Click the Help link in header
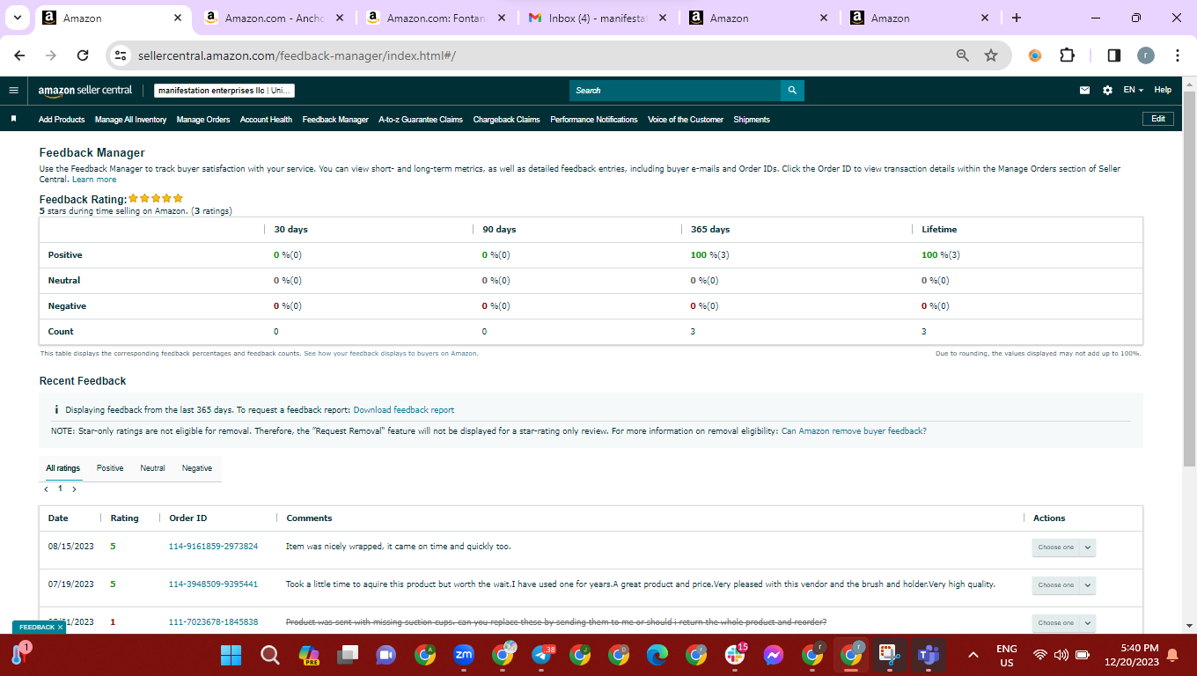Image resolution: width=1197 pixels, height=676 pixels. pos(1163,90)
